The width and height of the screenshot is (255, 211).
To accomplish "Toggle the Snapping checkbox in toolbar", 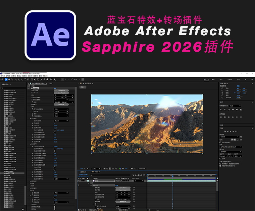I will pos(72,80).
